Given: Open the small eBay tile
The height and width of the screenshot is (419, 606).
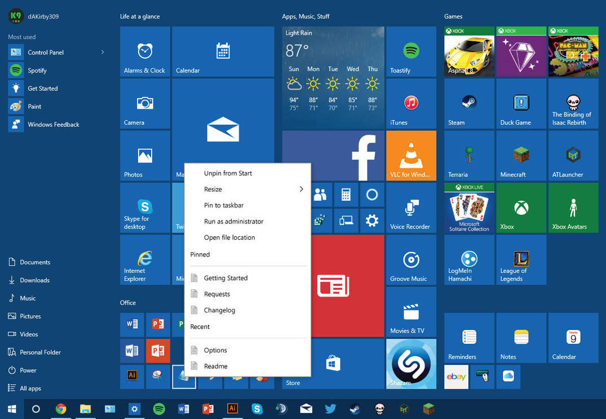Looking at the screenshot, I should (457, 377).
